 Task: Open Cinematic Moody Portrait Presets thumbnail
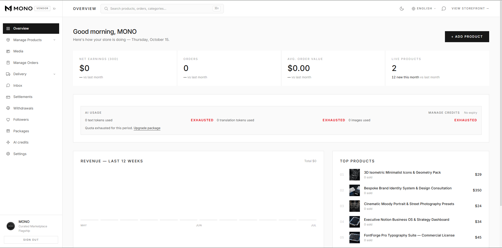pos(355,206)
